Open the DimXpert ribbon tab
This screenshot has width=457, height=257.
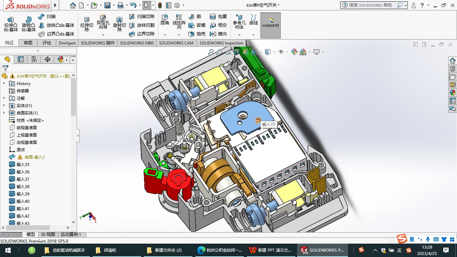67,43
